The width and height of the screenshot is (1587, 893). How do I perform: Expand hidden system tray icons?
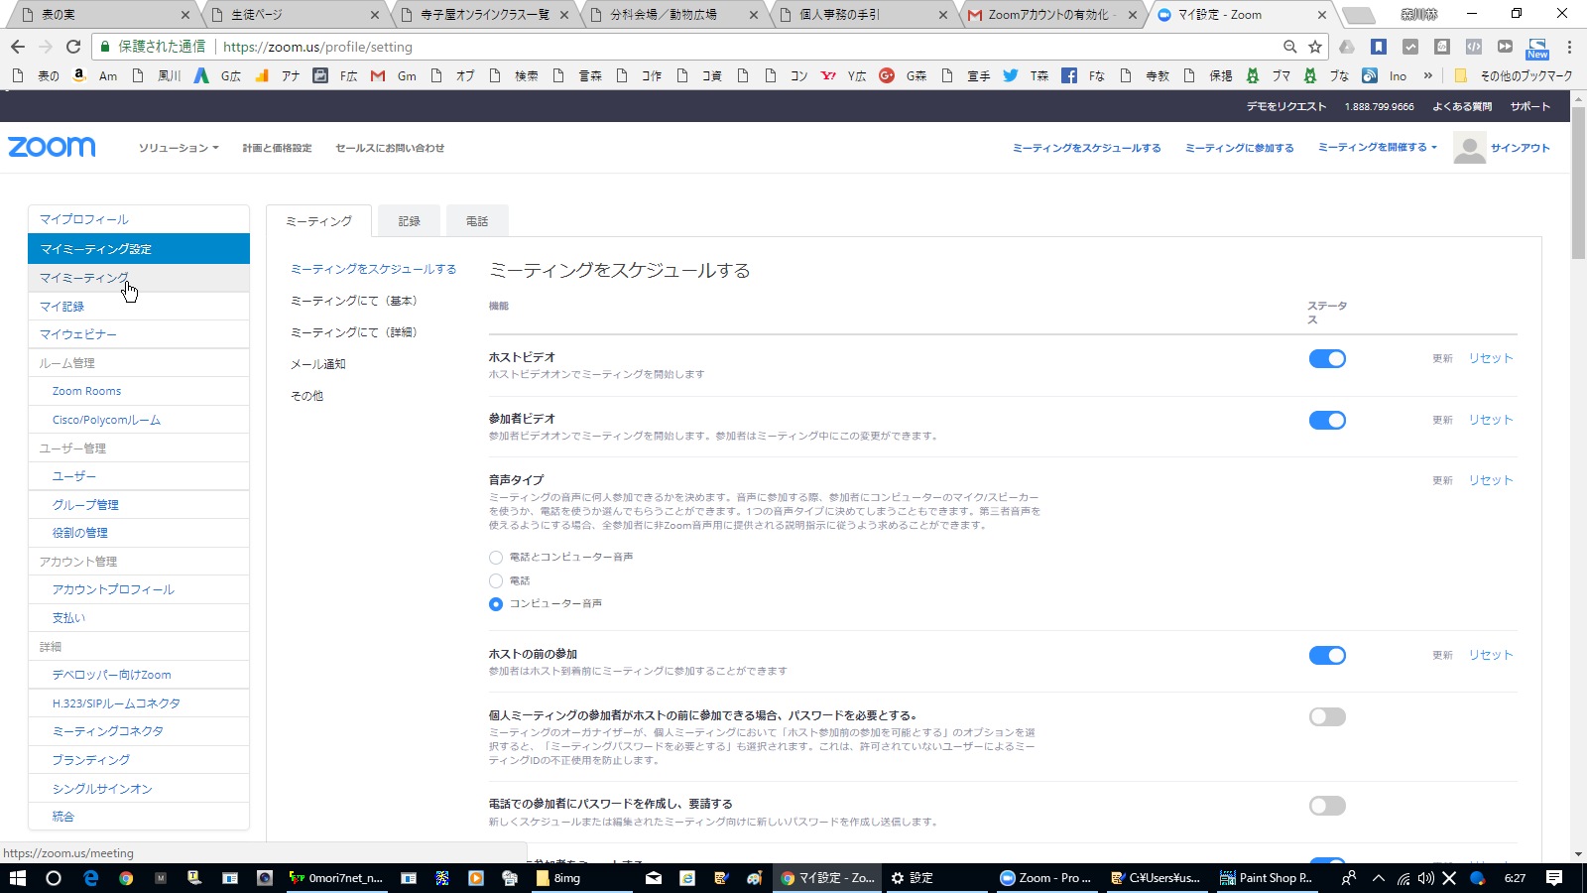click(1378, 878)
